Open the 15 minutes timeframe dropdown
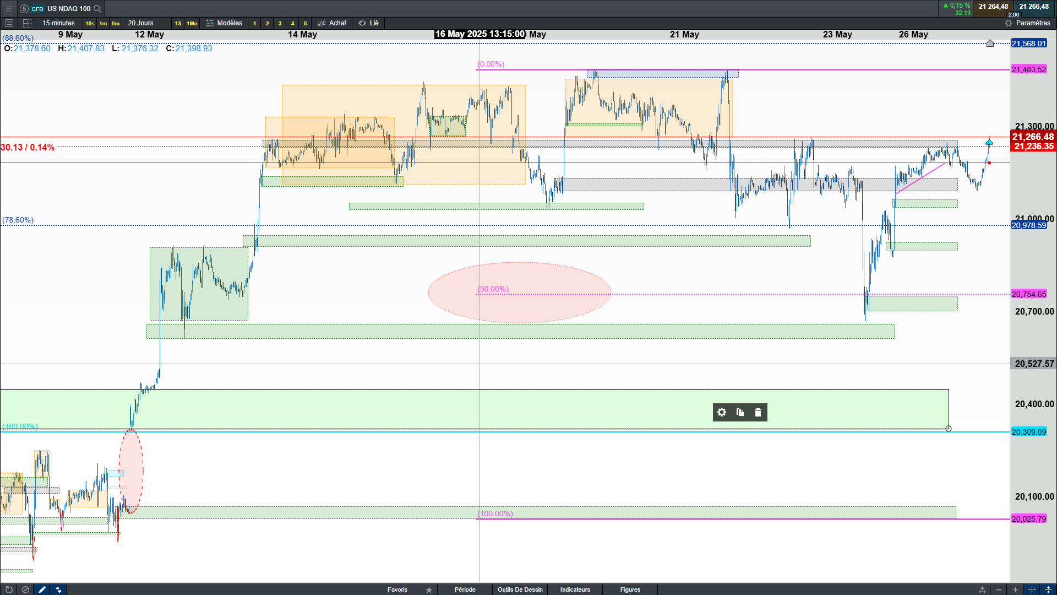Image resolution: width=1057 pixels, height=595 pixels. coord(58,23)
